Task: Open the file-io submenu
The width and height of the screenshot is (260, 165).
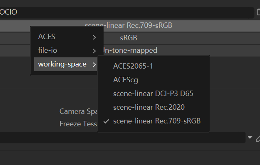Action: 67,51
